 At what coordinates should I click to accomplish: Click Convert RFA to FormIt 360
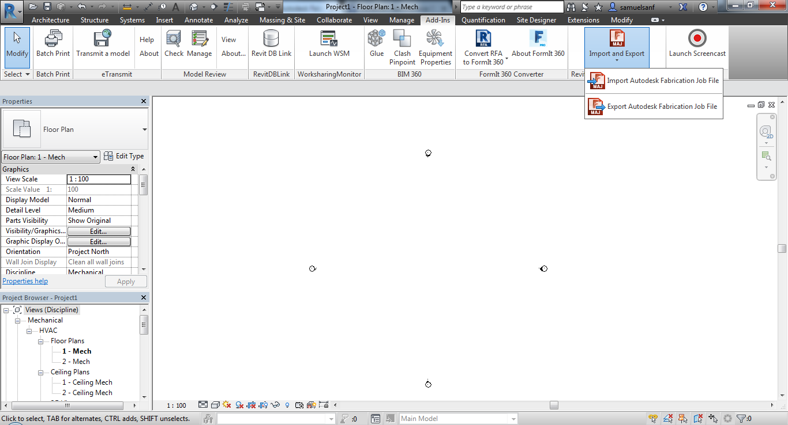[x=483, y=47]
